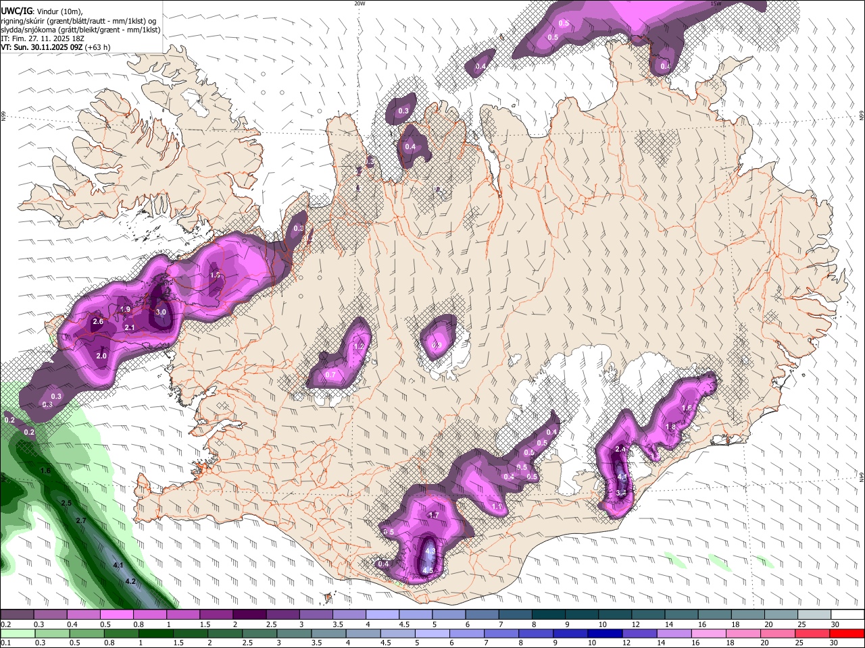Click the 'slydda/snjókoma (grátt/bleikt/grænt' description line
The width and height of the screenshot is (865, 648).
coord(80,30)
